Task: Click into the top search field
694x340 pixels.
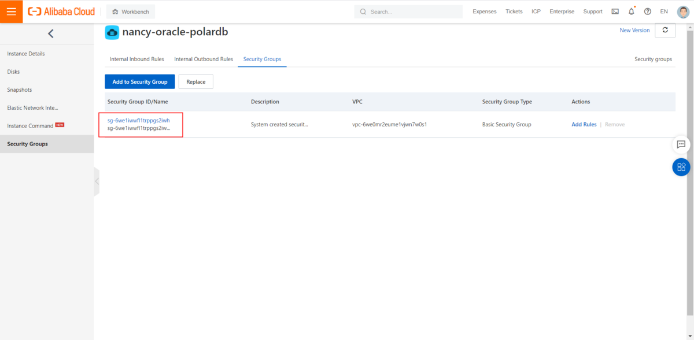Action: pos(408,12)
